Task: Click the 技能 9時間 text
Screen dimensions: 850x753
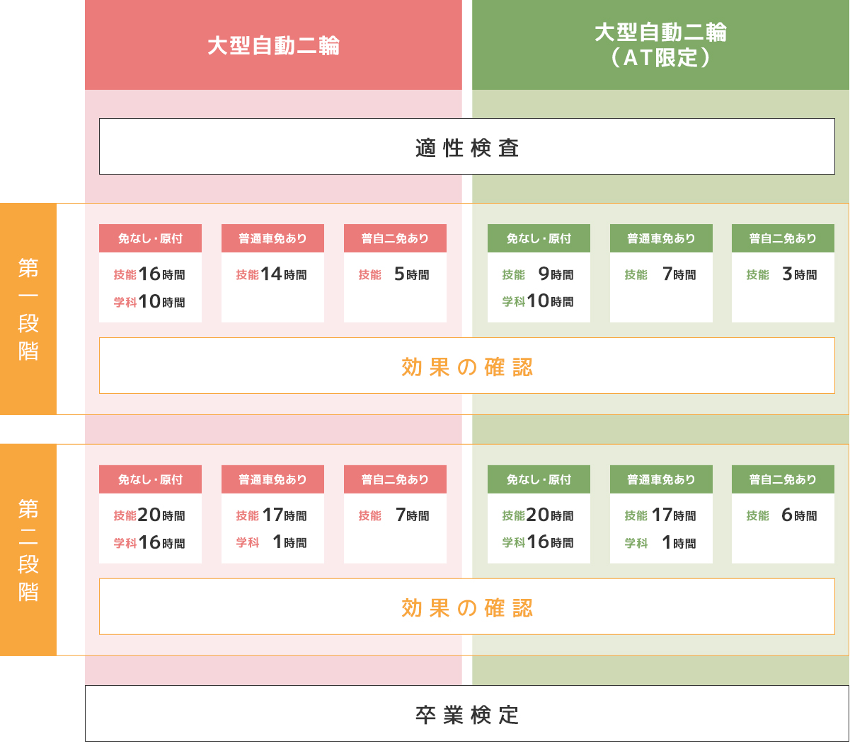Action: 538,274
